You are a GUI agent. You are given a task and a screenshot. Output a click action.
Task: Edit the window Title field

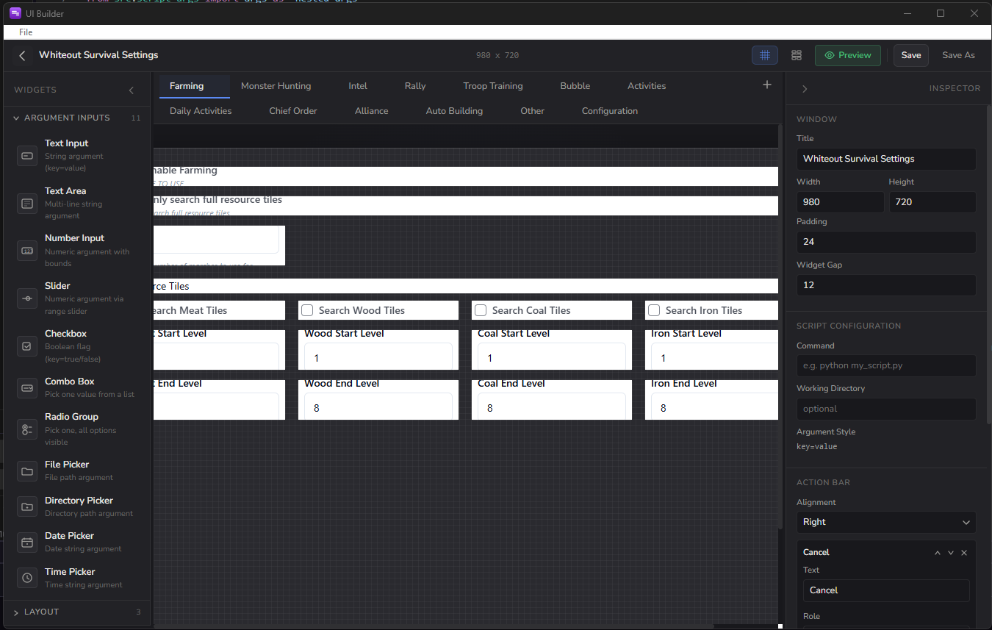point(886,159)
